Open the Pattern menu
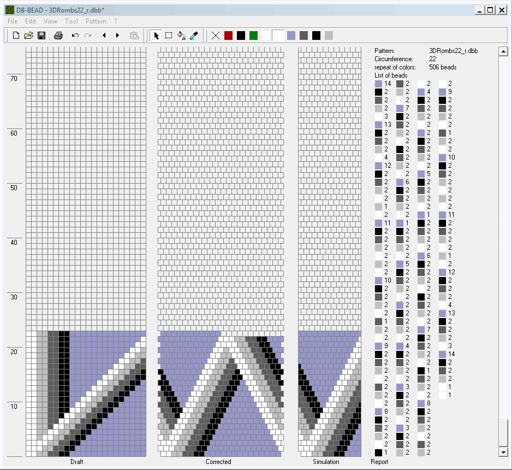The height and width of the screenshot is (470, 512). pyautogui.click(x=96, y=21)
